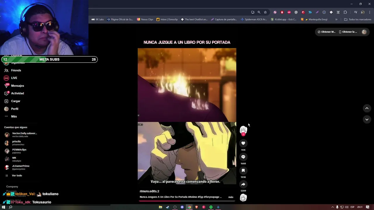Open the Kicklet.app bookmark

coord(284,20)
